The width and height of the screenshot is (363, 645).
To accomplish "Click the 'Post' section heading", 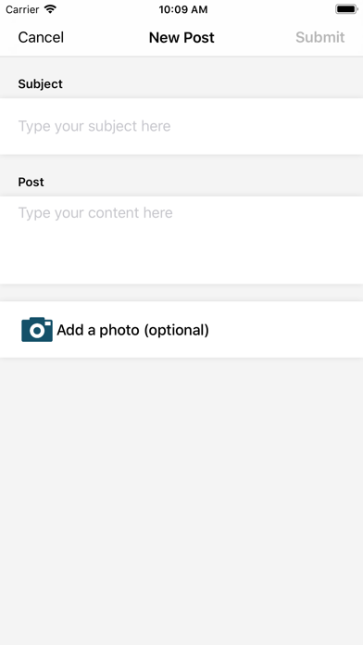I will [31, 182].
